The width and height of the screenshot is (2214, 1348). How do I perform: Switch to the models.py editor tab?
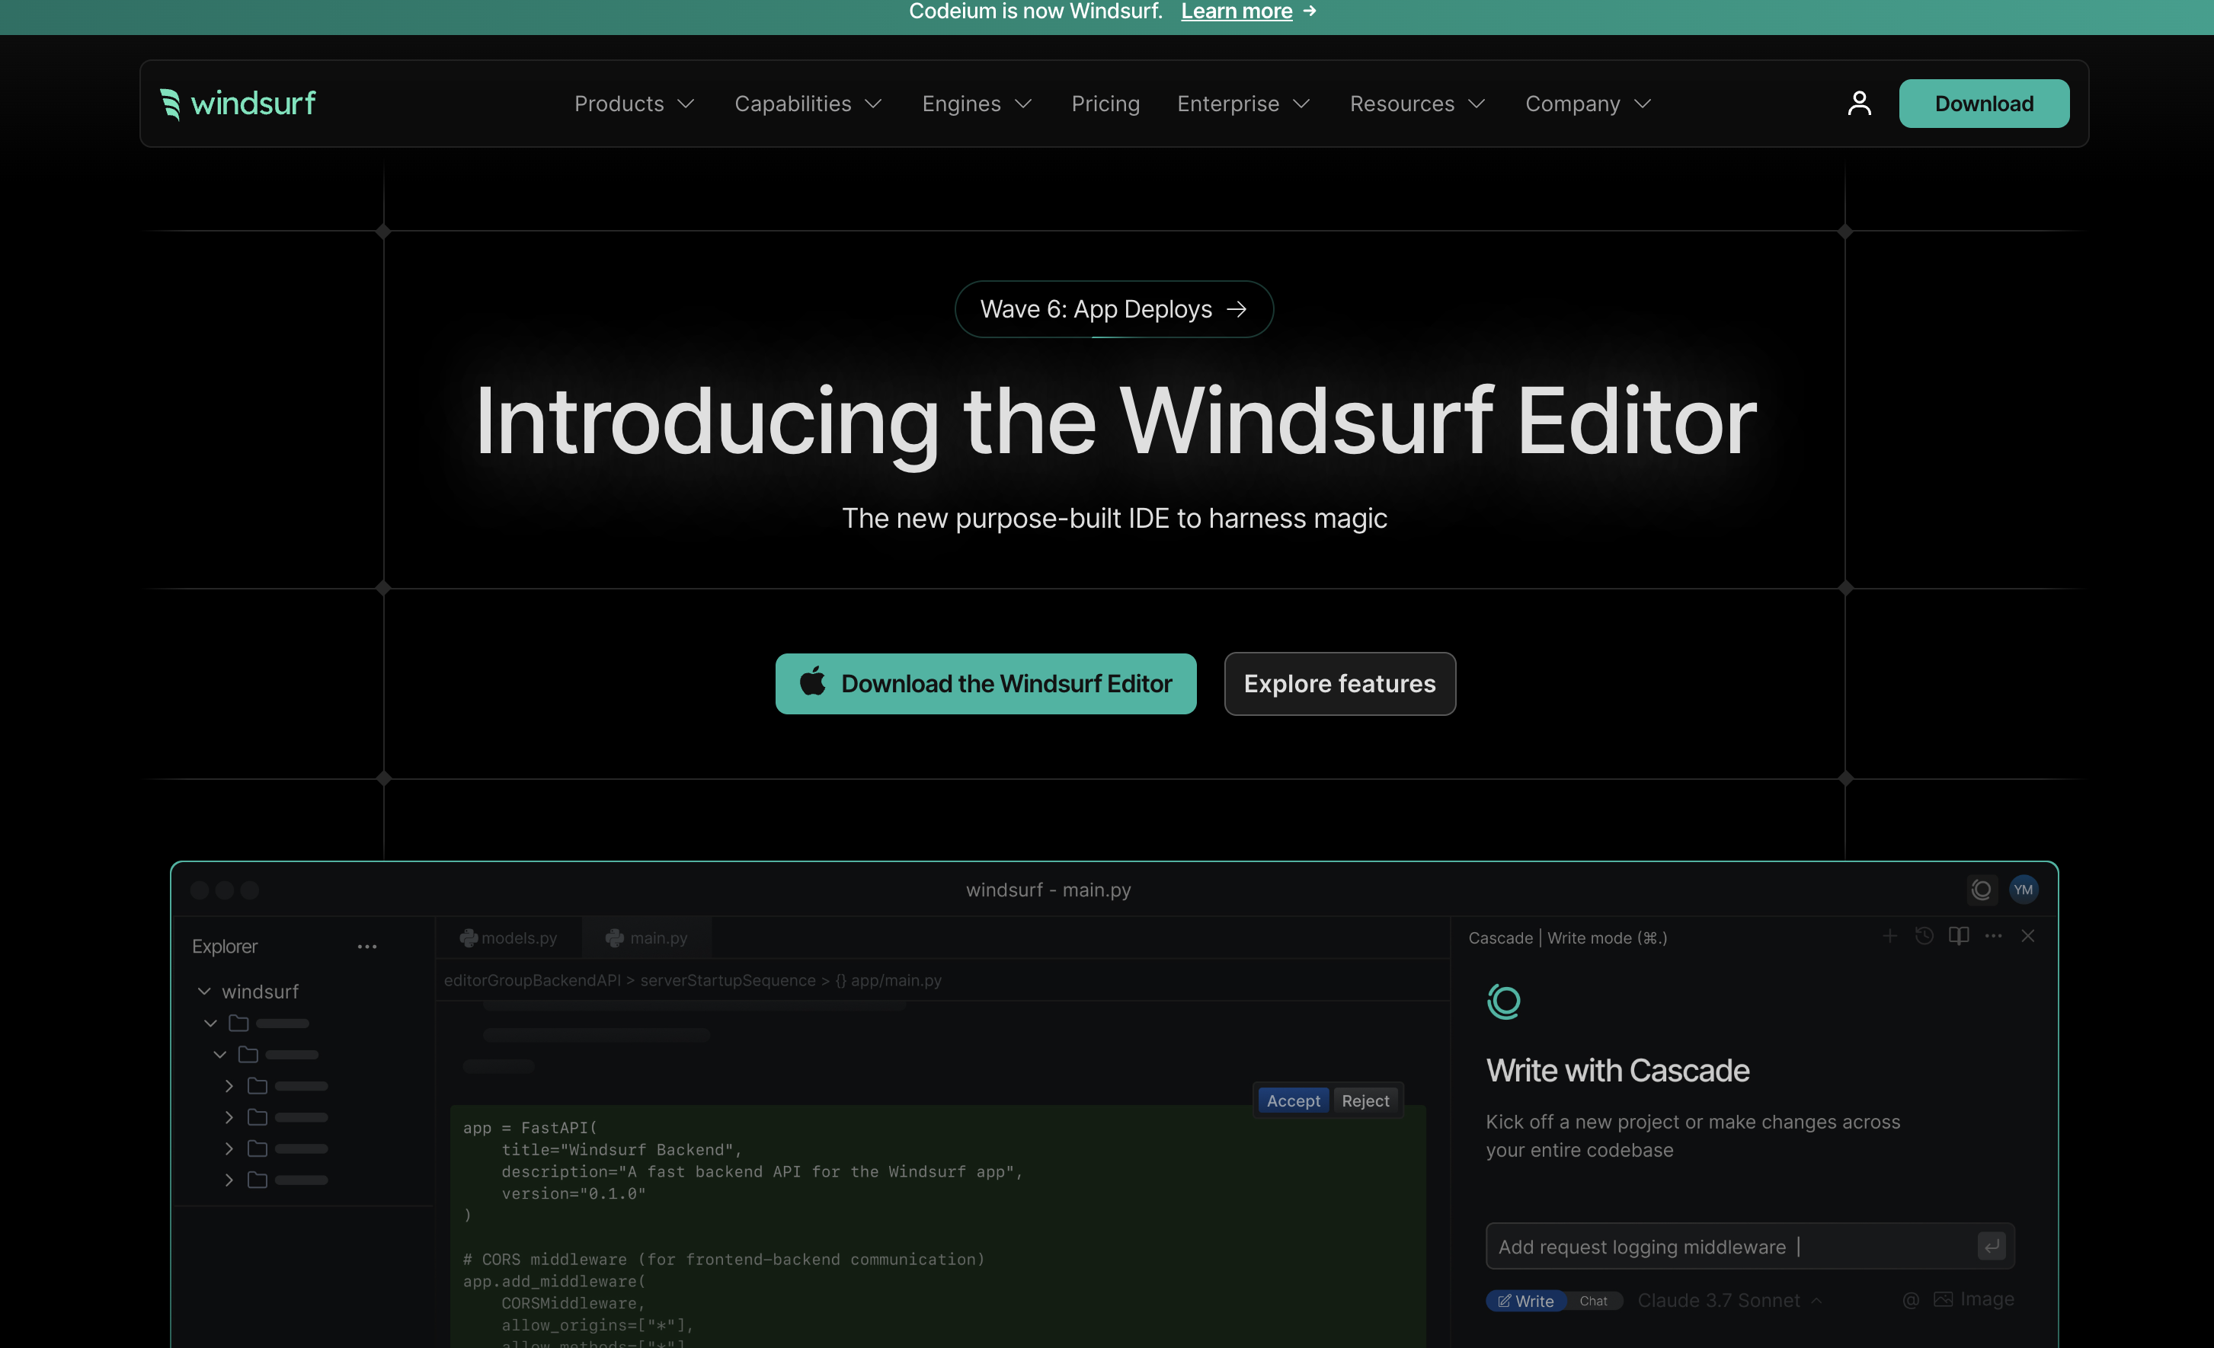pyautogui.click(x=509, y=938)
